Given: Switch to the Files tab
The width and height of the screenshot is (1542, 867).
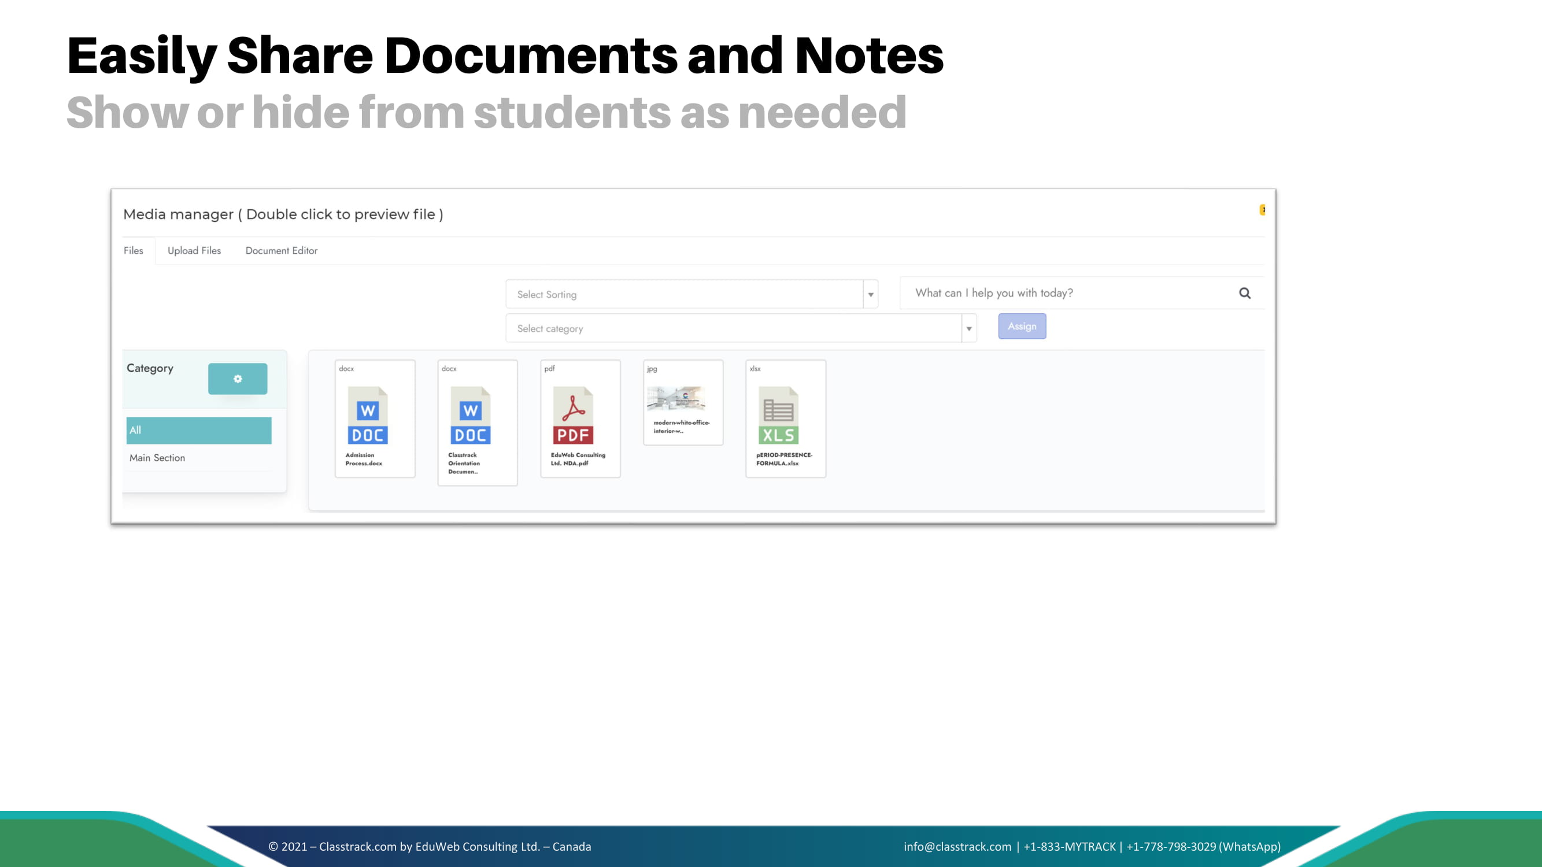Looking at the screenshot, I should (x=134, y=251).
